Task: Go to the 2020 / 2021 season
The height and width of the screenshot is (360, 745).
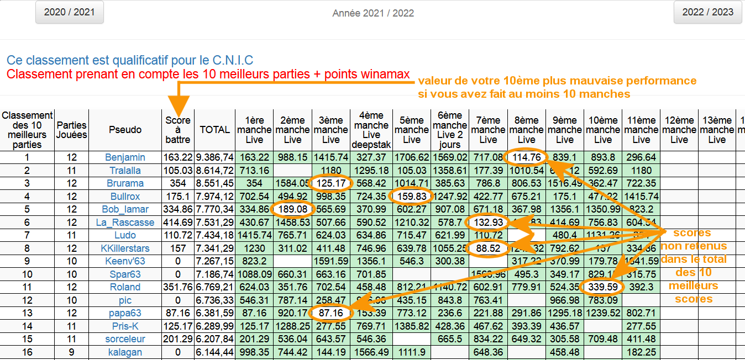Action: click(x=69, y=12)
